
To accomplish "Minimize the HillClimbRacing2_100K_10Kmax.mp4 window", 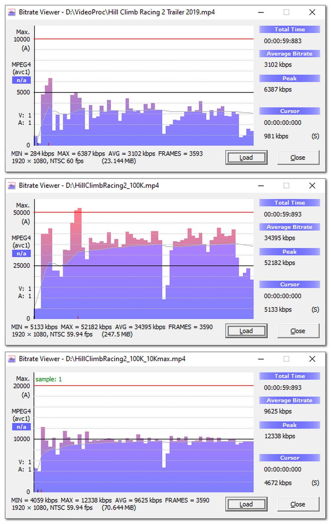I will (261, 359).
